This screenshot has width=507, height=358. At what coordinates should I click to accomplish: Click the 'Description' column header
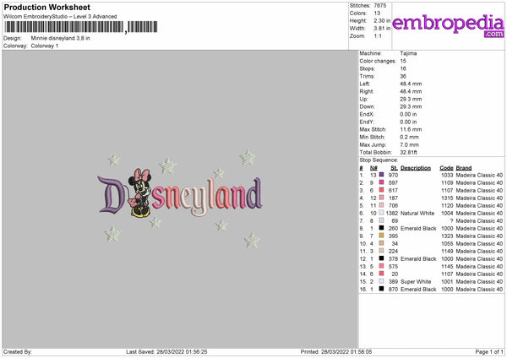[416, 168]
